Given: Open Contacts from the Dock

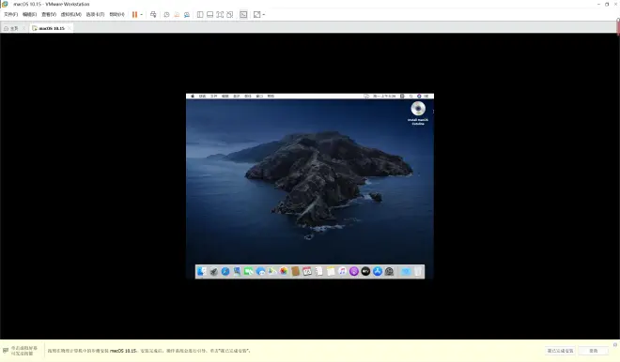Looking at the screenshot, I should coord(295,271).
